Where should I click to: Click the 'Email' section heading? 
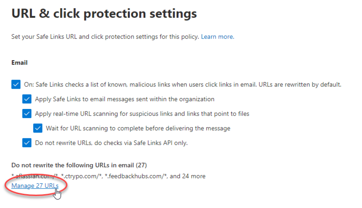pyautogui.click(x=19, y=63)
